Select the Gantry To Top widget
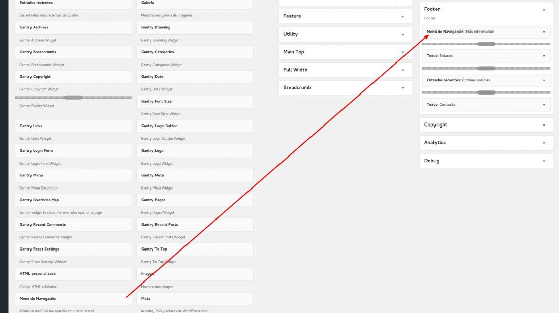The height and width of the screenshot is (313, 559). coord(195,249)
